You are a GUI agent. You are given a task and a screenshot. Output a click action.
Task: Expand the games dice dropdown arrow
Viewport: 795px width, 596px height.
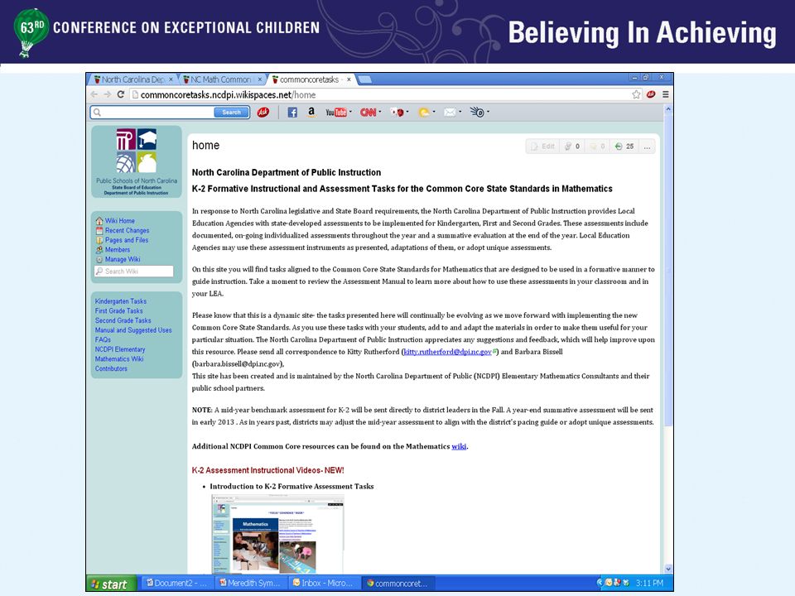point(407,112)
